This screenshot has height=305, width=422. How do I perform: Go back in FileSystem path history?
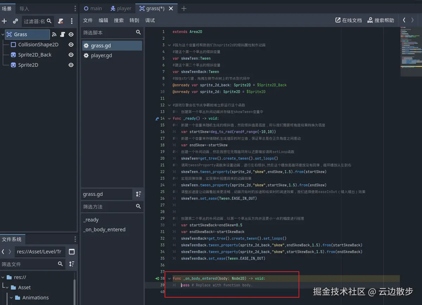[3, 252]
